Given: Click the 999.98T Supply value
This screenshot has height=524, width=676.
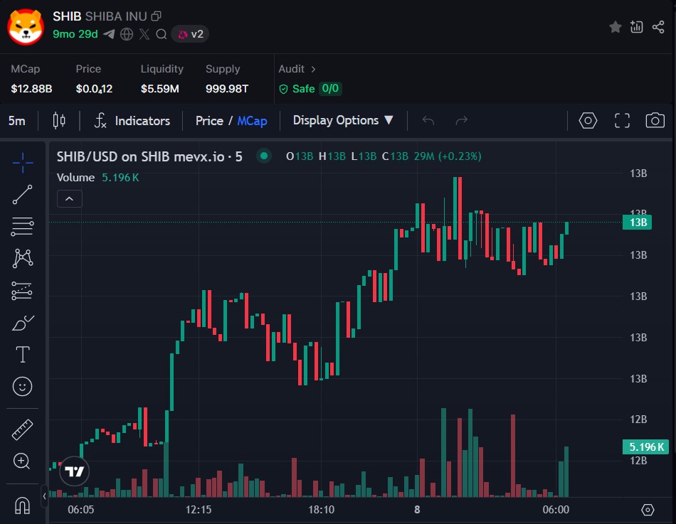Looking at the screenshot, I should pos(227,89).
